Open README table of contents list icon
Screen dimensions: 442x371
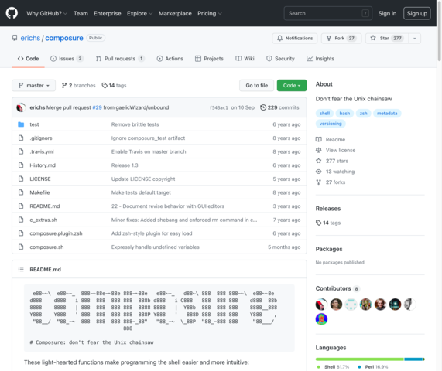[x=21, y=269]
